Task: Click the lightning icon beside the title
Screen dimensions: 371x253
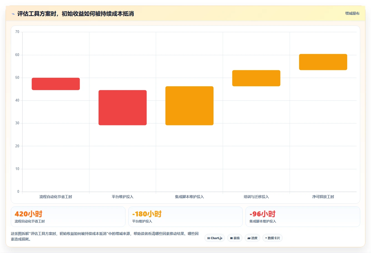Action: [13, 14]
